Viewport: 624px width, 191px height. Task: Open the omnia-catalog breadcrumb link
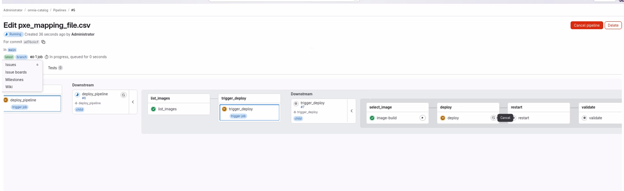point(38,10)
